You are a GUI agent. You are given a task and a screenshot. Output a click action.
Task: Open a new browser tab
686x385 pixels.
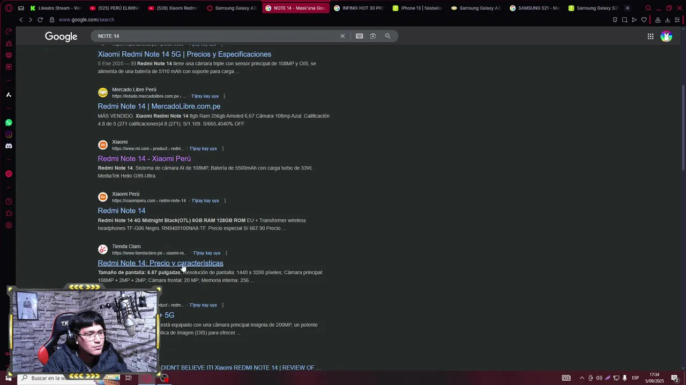click(628, 8)
